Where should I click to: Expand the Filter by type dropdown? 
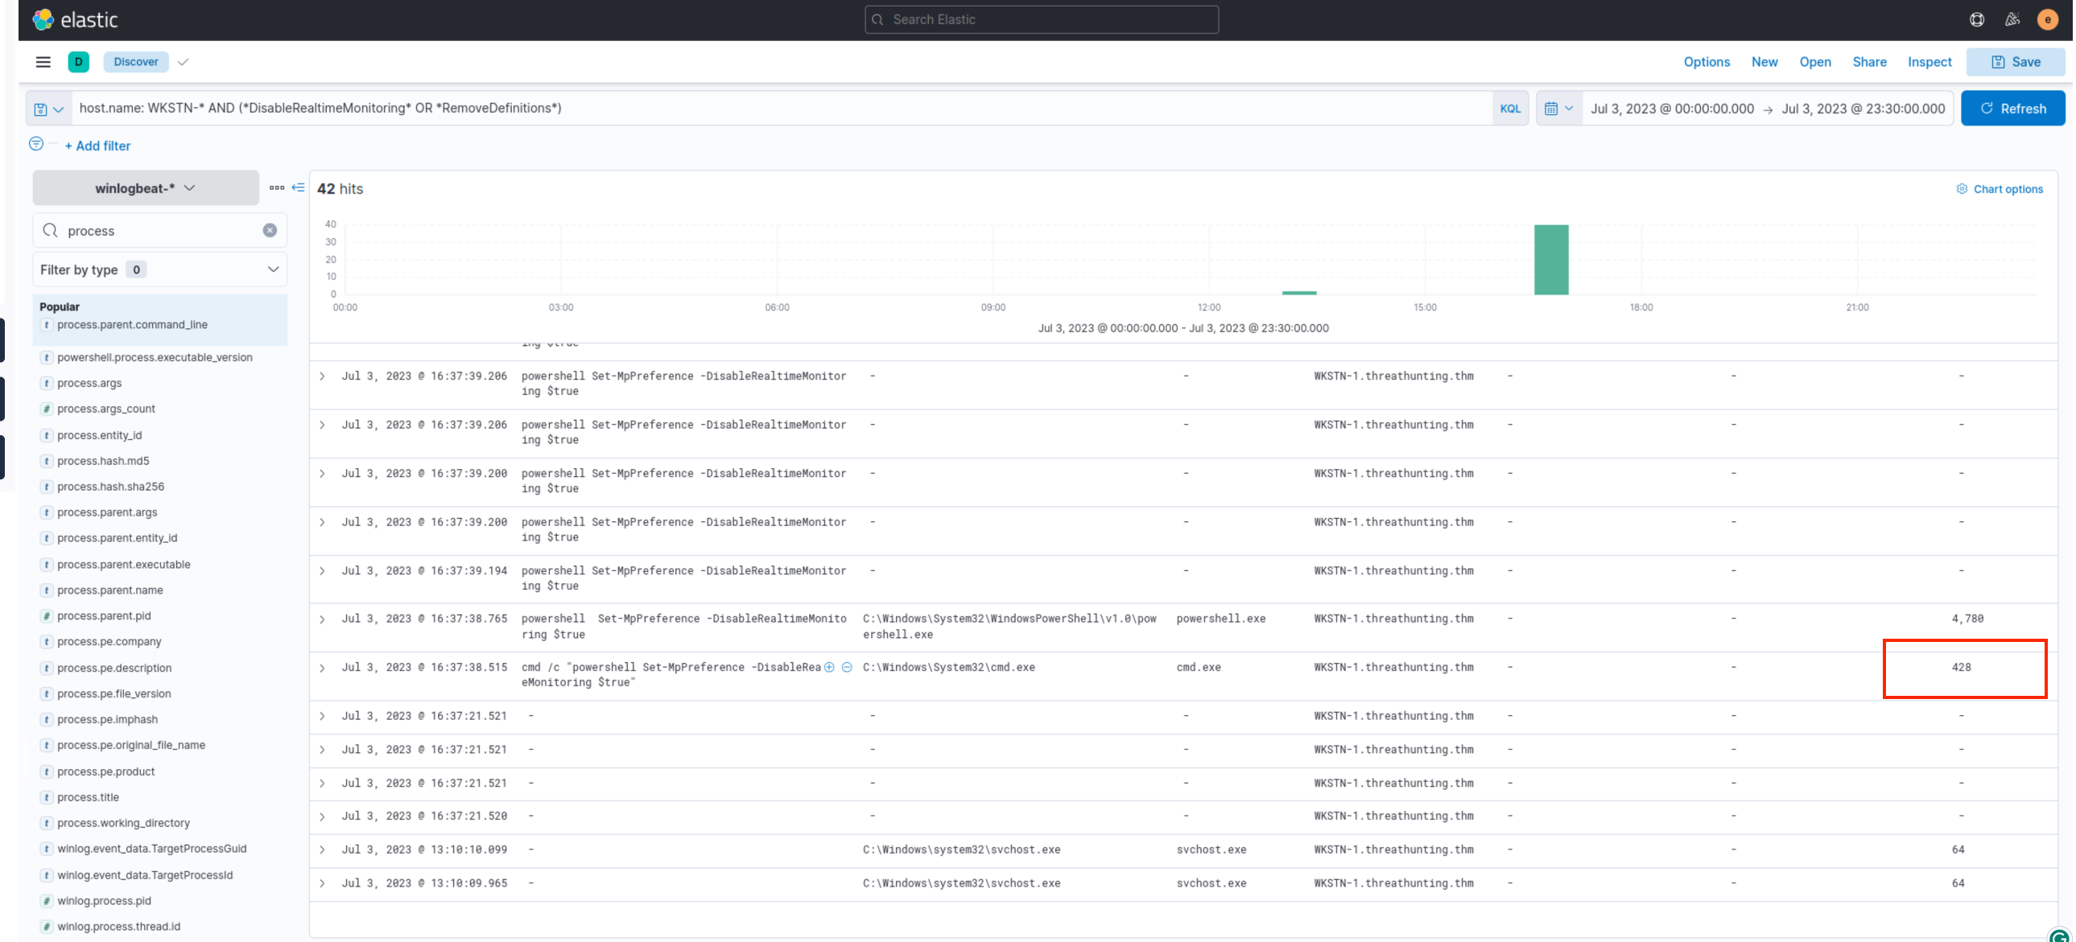(159, 269)
